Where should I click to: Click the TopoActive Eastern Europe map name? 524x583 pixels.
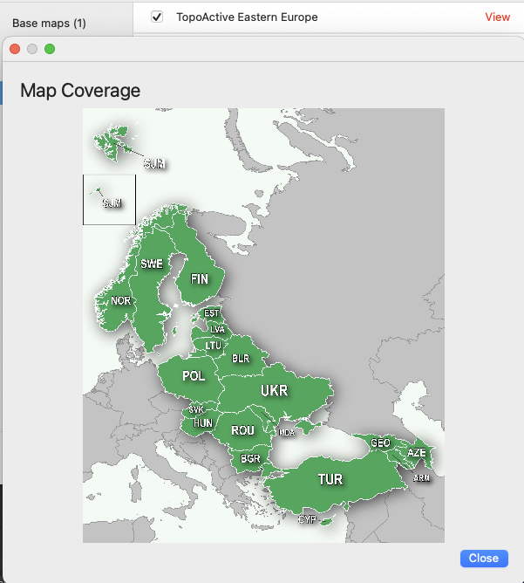point(247,17)
